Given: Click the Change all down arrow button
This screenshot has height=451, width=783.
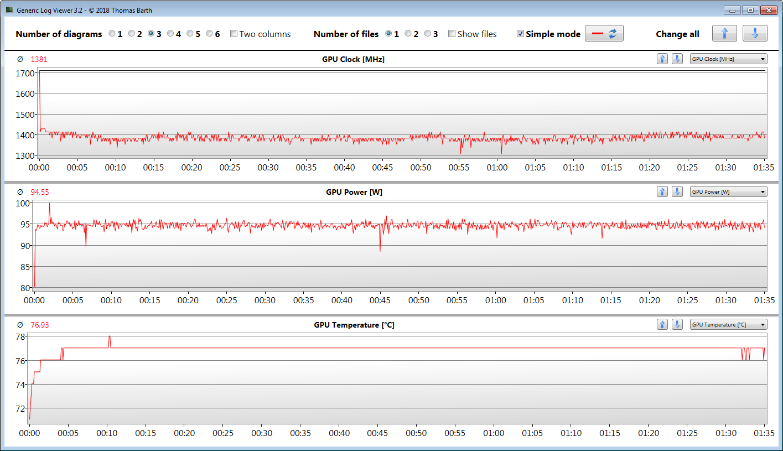Looking at the screenshot, I should [x=755, y=34].
